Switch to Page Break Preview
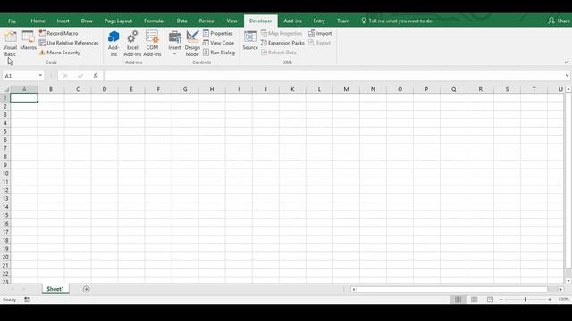This screenshot has width=572, height=321. [490, 300]
